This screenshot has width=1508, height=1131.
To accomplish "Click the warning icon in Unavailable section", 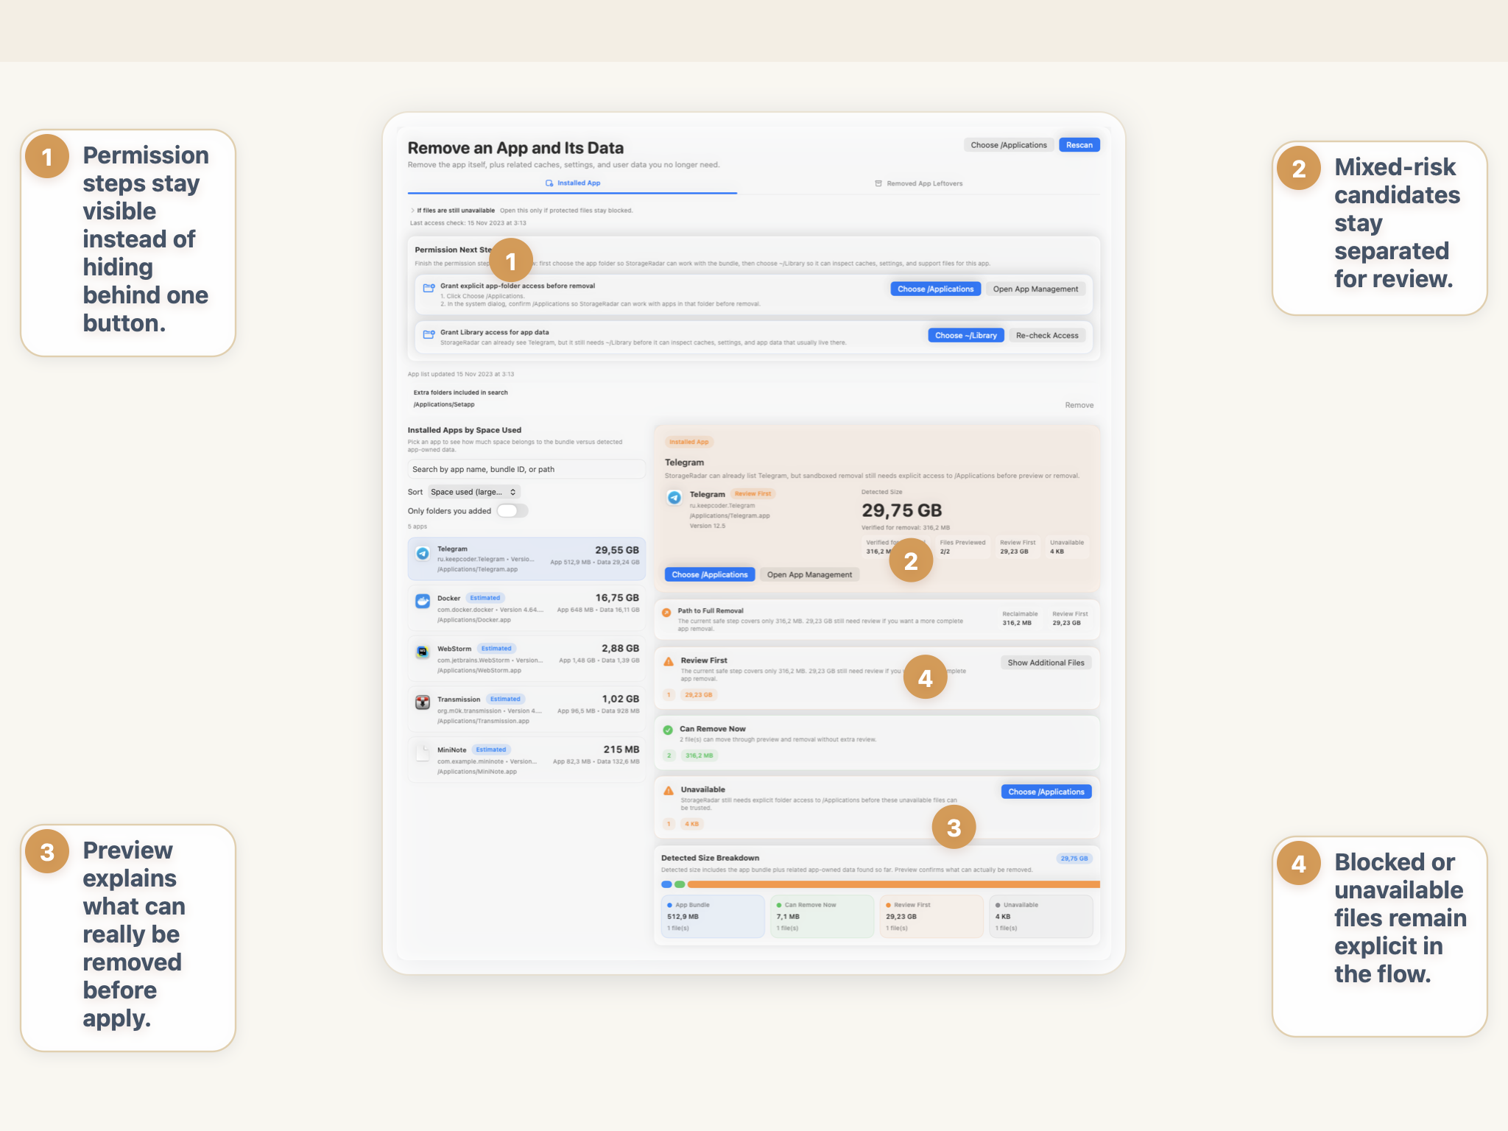I will click(x=669, y=789).
